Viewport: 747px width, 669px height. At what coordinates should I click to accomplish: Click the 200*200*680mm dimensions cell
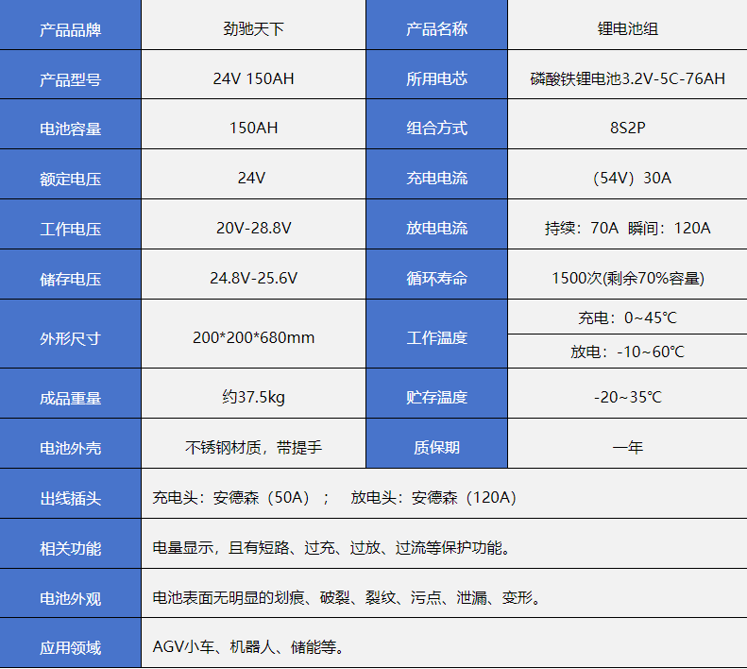(x=253, y=337)
